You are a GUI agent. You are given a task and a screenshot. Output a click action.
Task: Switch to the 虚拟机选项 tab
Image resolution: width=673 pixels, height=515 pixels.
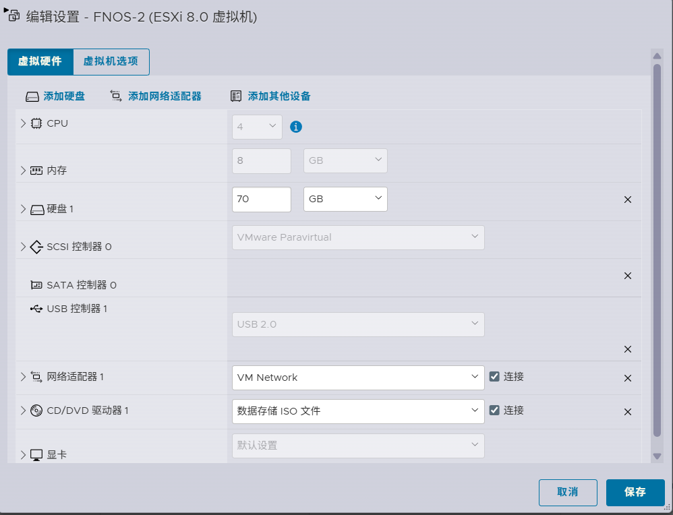pyautogui.click(x=111, y=61)
